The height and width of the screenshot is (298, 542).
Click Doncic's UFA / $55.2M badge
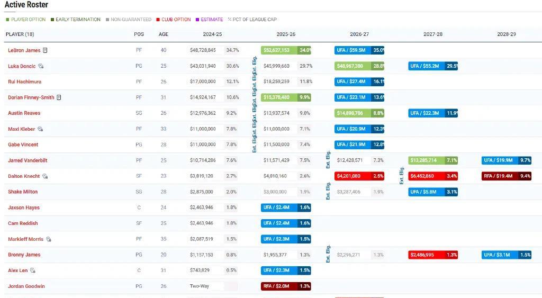point(433,66)
